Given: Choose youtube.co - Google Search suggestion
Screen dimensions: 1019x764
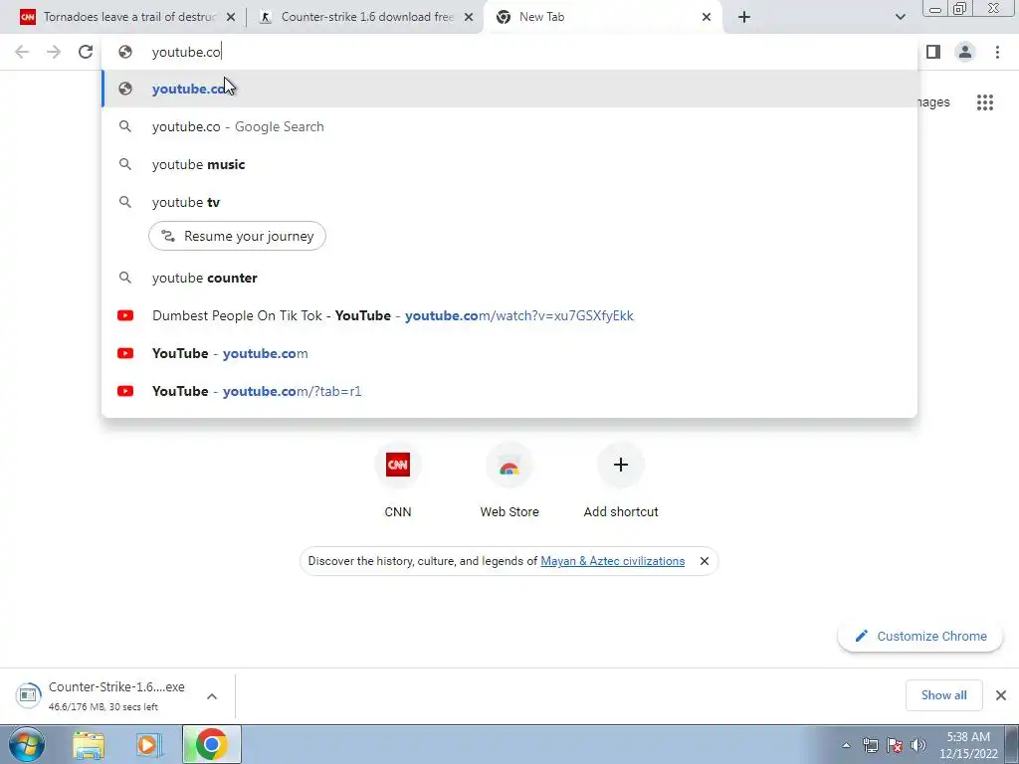Looking at the screenshot, I should [x=509, y=126].
